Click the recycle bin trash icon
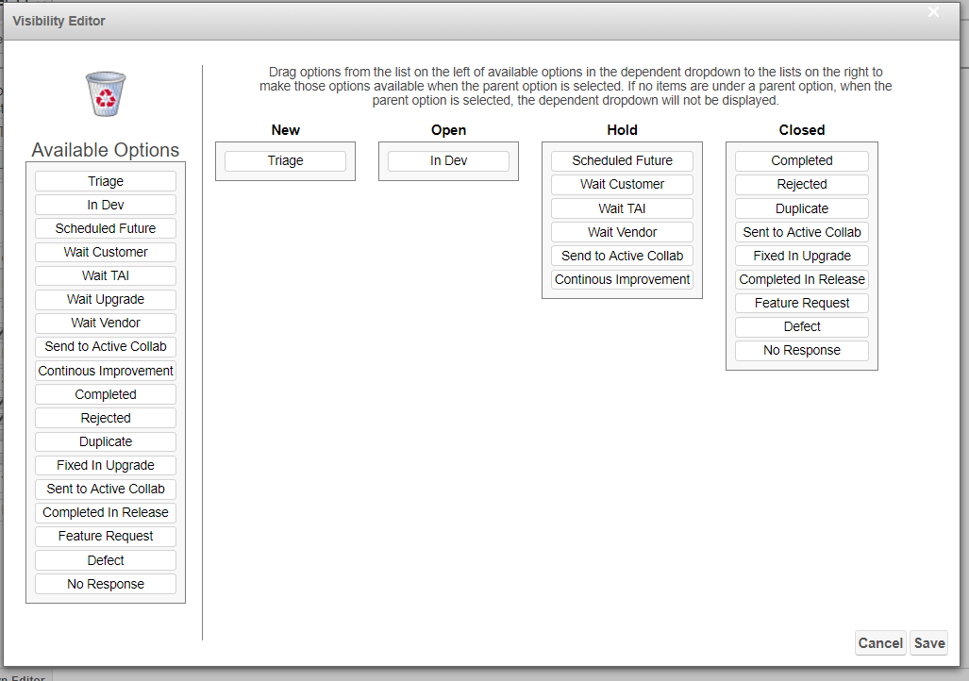This screenshot has width=969, height=681. 105,94
